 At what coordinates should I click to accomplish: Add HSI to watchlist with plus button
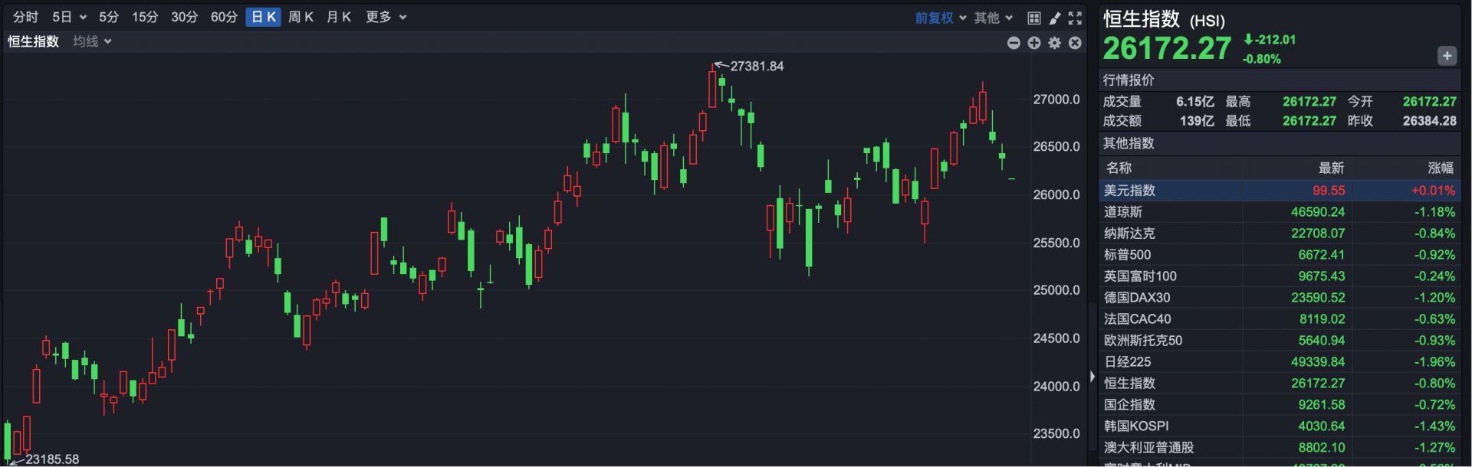(x=1447, y=56)
